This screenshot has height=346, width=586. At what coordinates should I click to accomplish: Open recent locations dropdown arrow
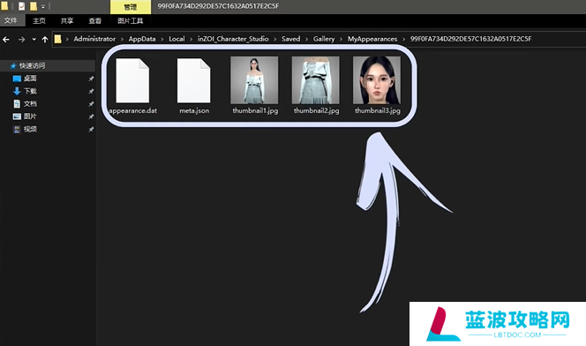tap(34, 39)
